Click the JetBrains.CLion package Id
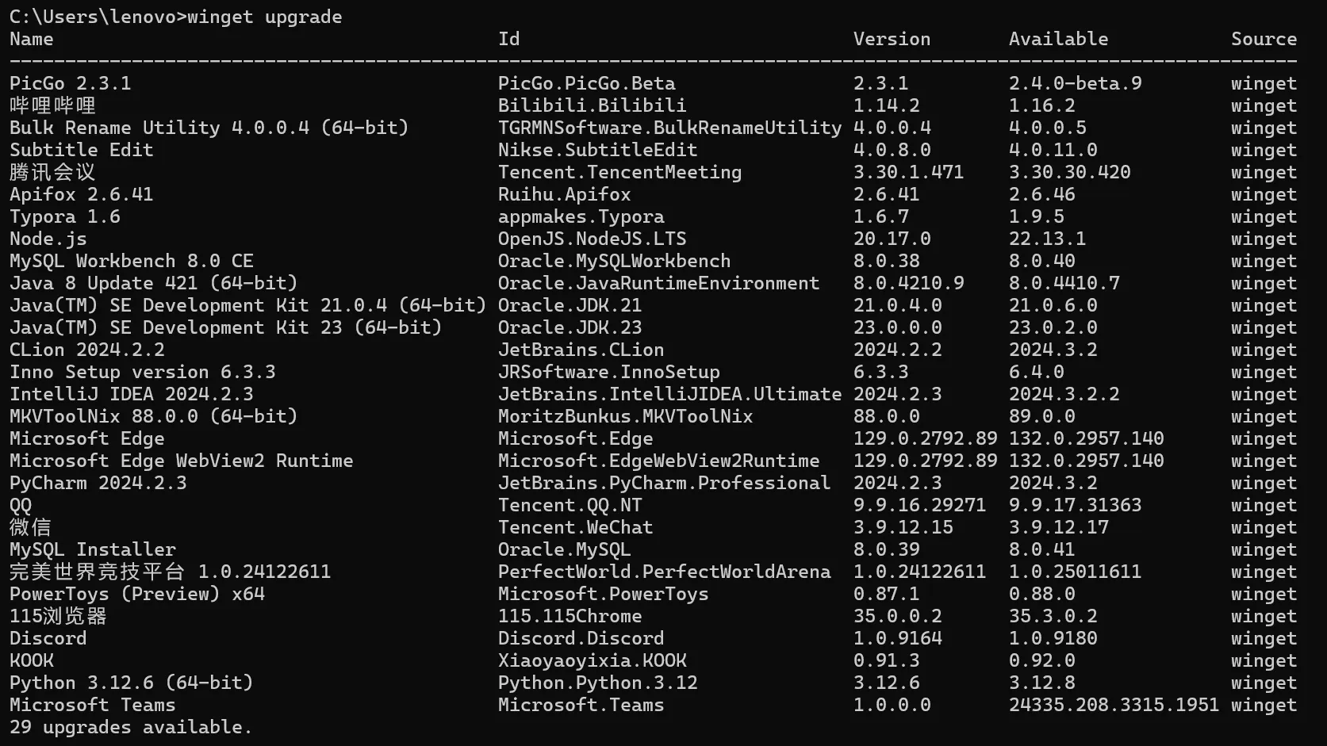Screen dimensions: 1327x746 (x=581, y=350)
